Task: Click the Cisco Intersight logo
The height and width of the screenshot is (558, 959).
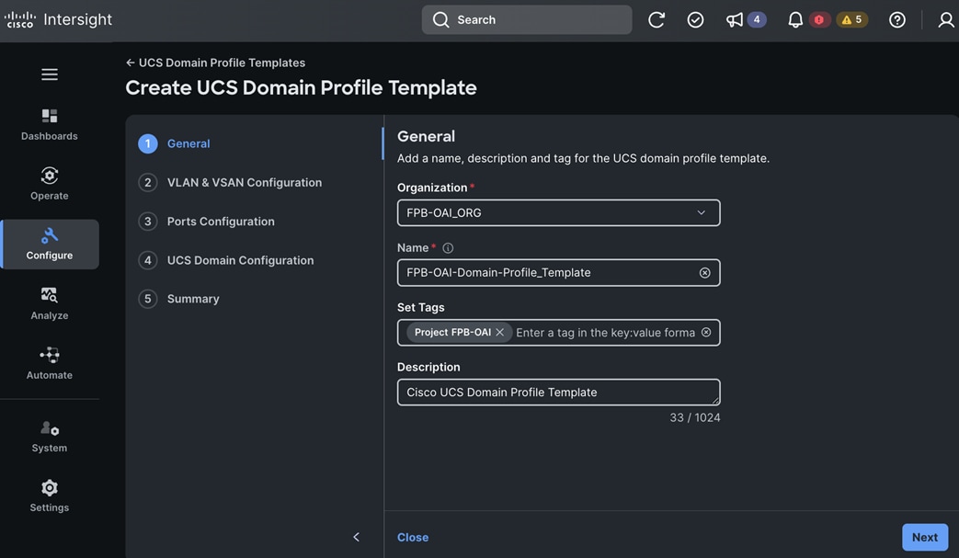Action: pos(58,19)
